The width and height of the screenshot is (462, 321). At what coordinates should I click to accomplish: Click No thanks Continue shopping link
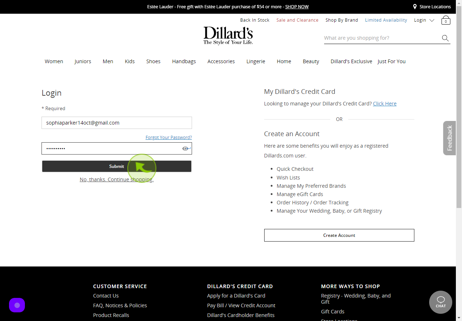[x=117, y=179]
